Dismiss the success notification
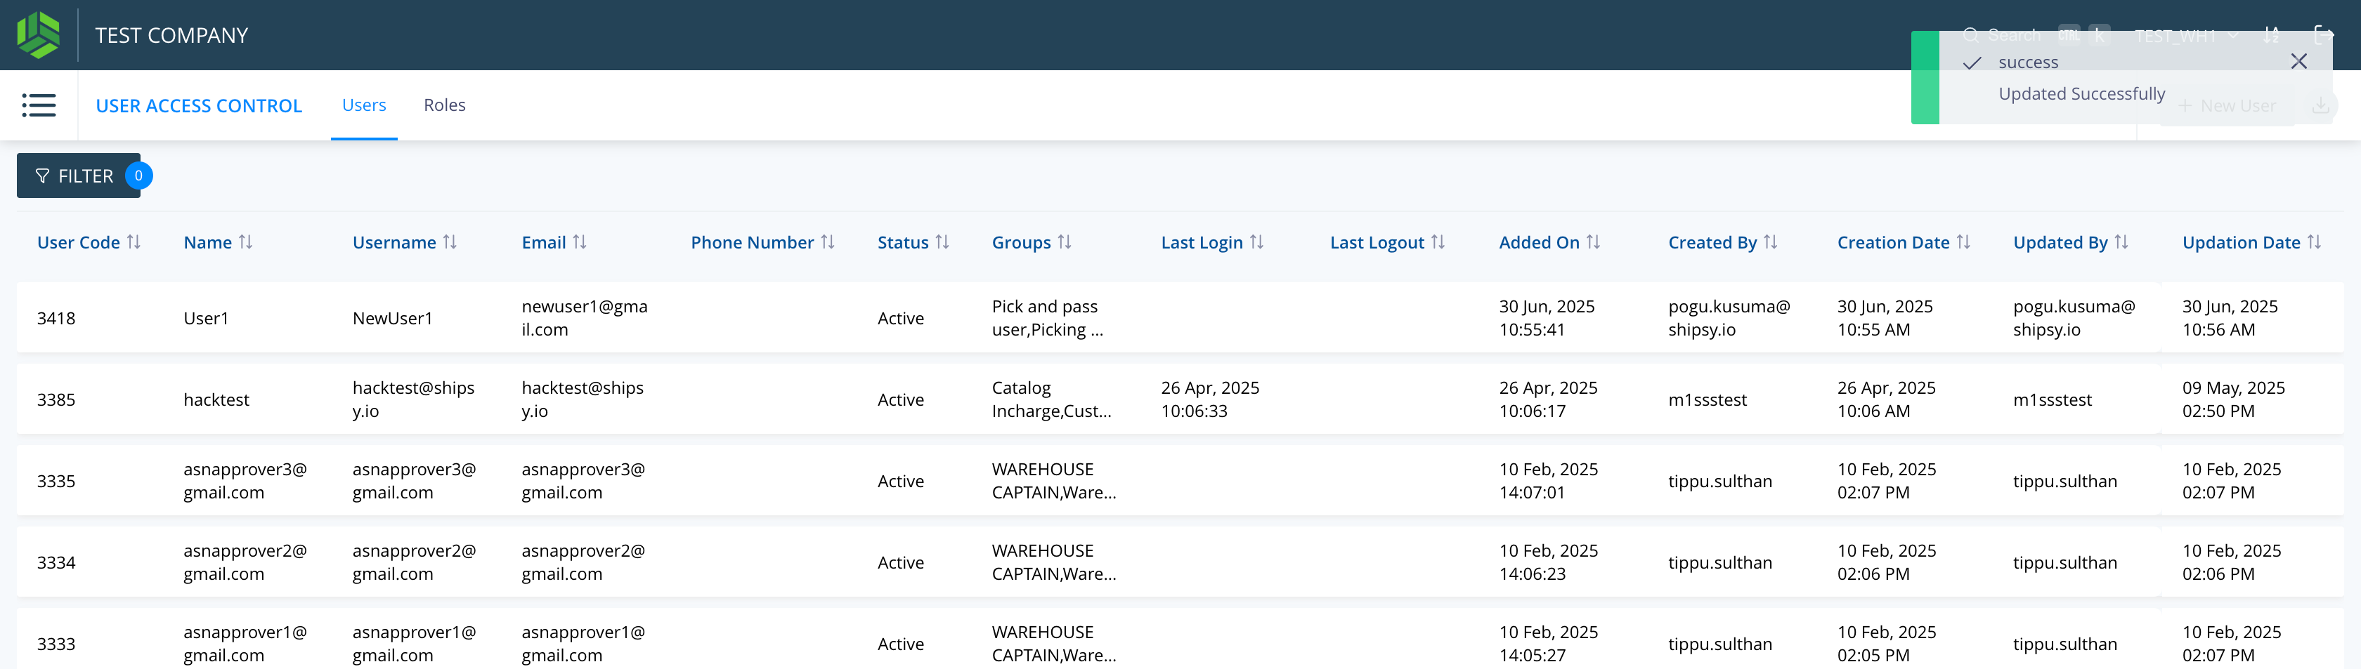Image resolution: width=2361 pixels, height=669 pixels. (2298, 61)
